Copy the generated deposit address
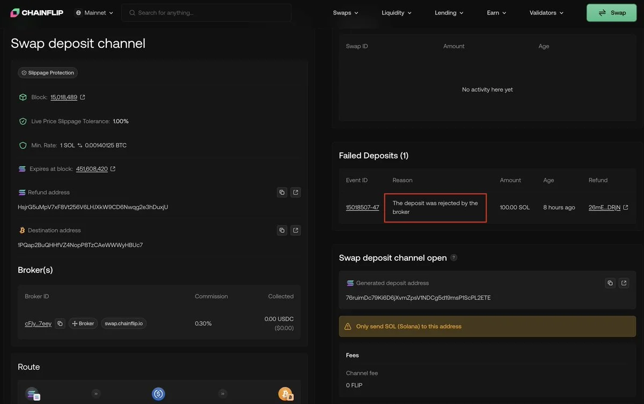Screen dimensions: 644x404 tap(610, 283)
